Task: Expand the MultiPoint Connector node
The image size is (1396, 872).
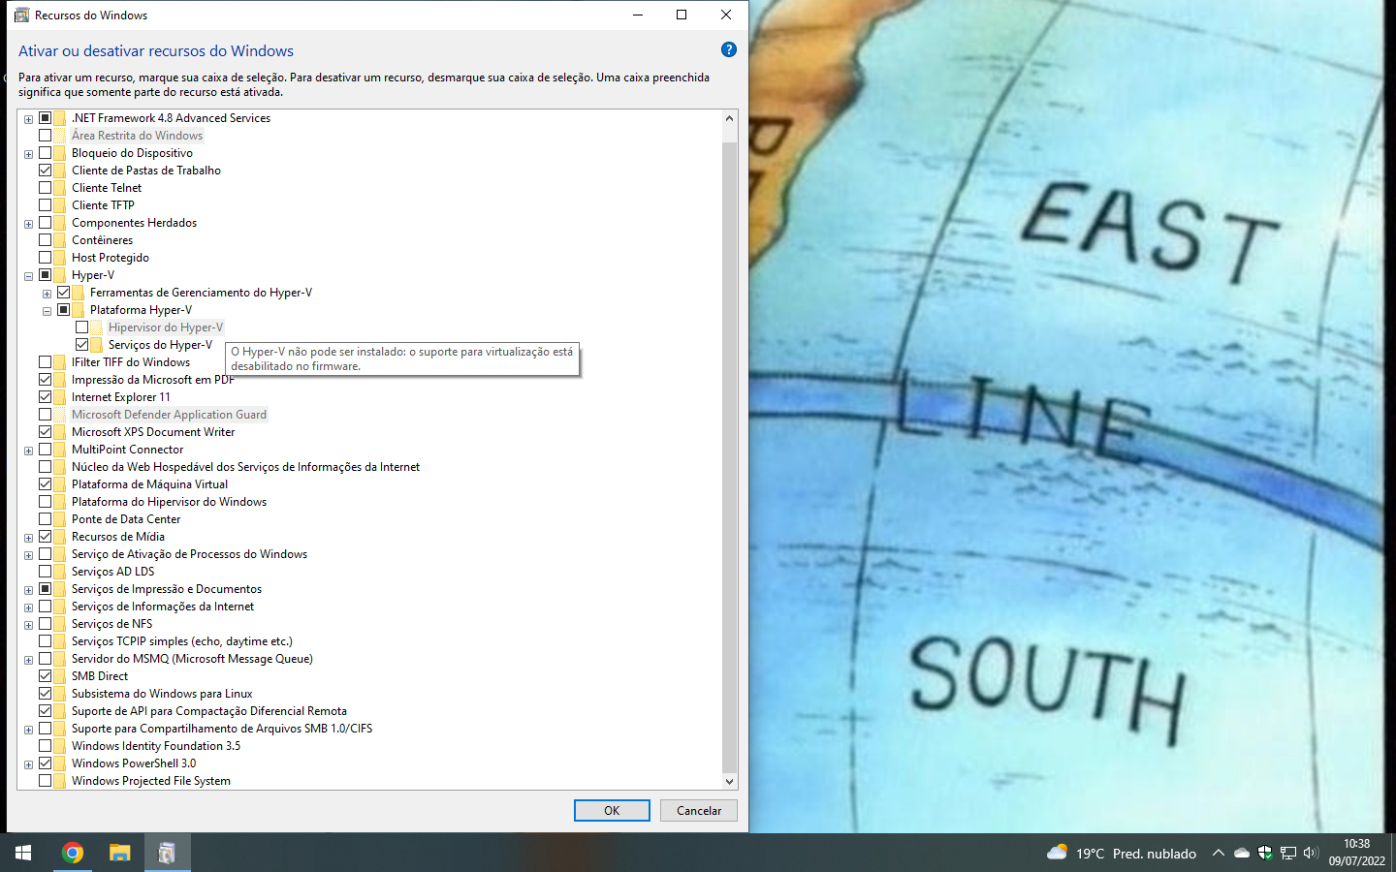Action: [x=28, y=451]
